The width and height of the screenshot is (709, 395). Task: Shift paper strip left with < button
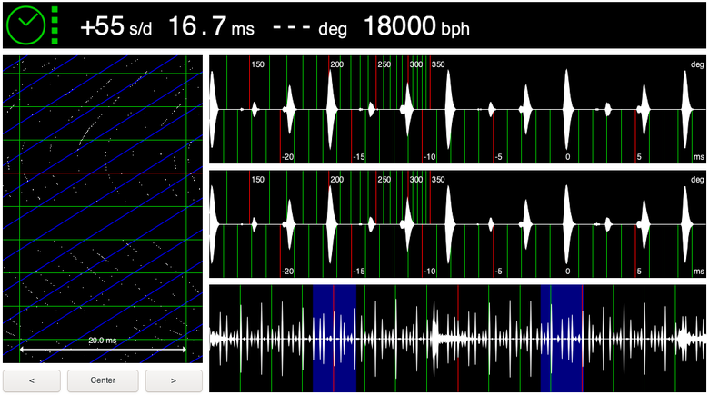(x=32, y=380)
